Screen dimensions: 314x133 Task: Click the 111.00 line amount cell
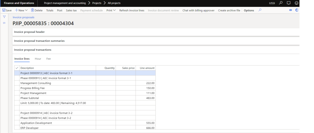tap(146, 93)
